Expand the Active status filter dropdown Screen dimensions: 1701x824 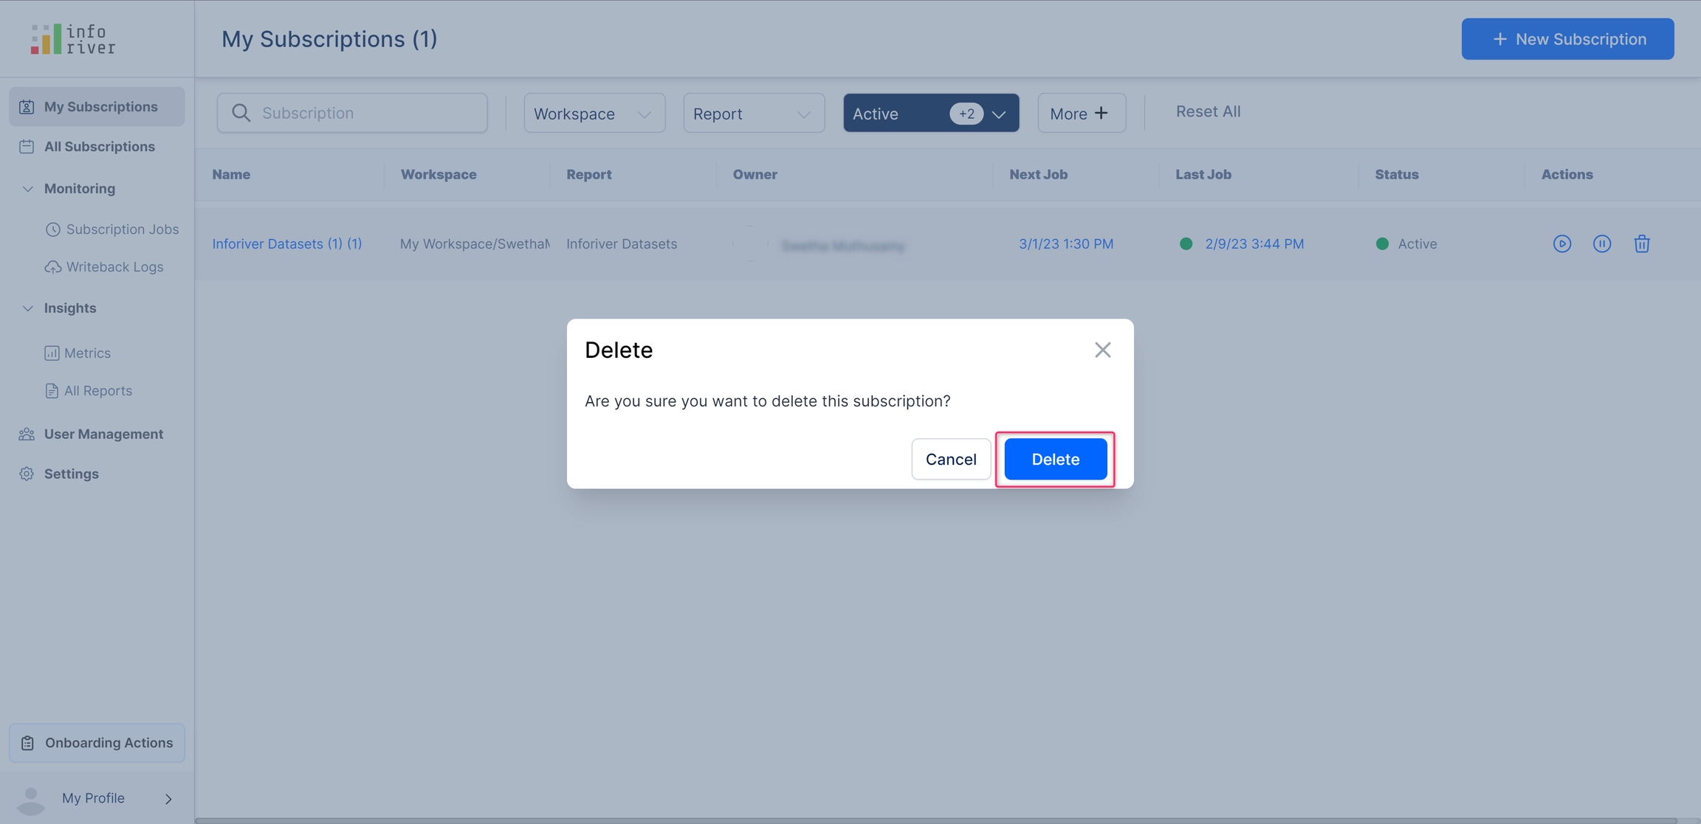(998, 114)
